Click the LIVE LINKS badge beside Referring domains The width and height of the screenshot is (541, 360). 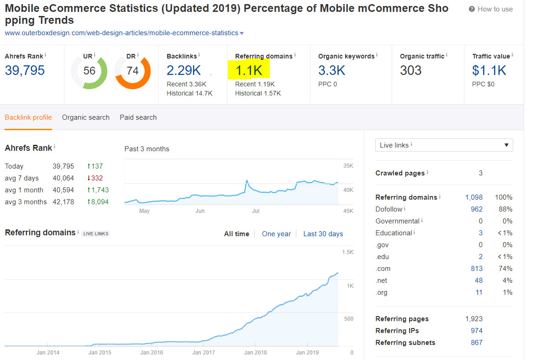coord(95,233)
